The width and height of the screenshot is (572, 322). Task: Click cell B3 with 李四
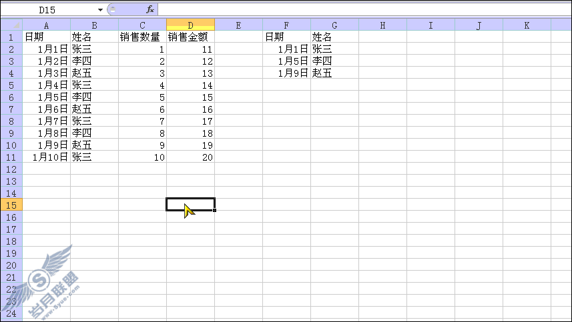pyautogui.click(x=95, y=61)
